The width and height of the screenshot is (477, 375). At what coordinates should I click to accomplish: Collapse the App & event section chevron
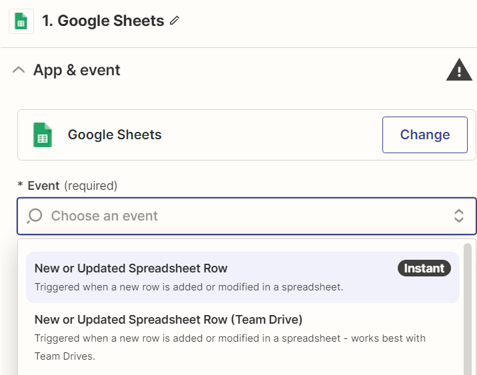19,70
